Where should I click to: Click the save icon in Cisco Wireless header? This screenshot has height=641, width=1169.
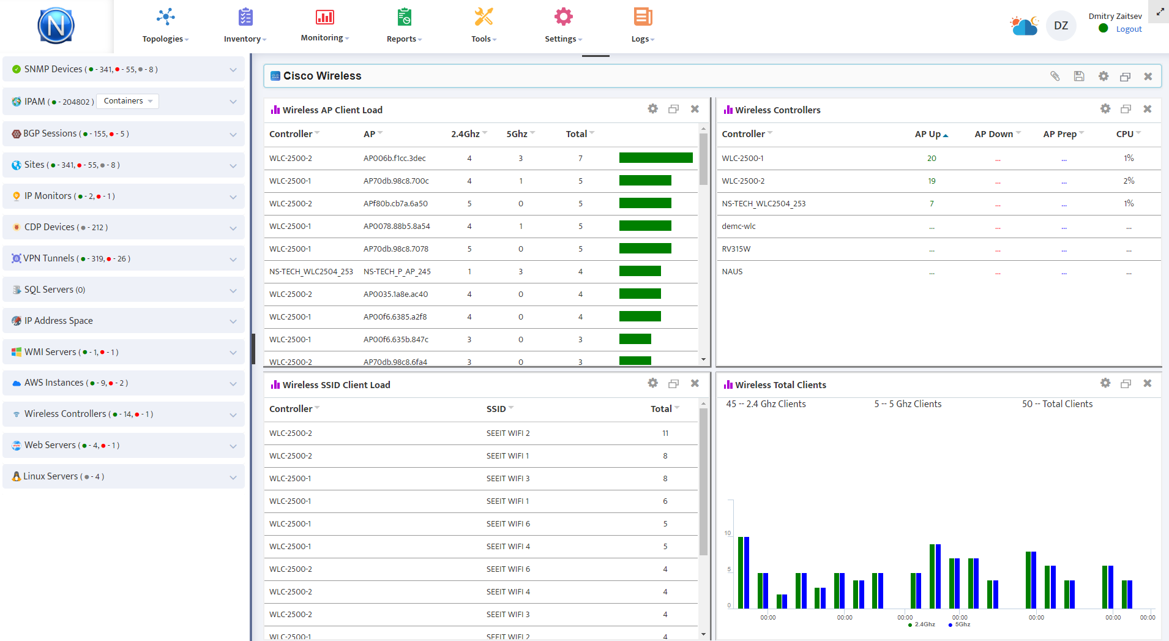pyautogui.click(x=1079, y=76)
